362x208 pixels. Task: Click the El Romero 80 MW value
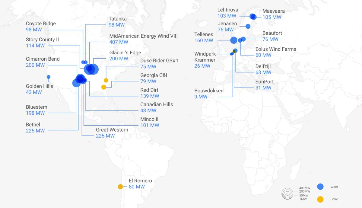tap(137, 187)
